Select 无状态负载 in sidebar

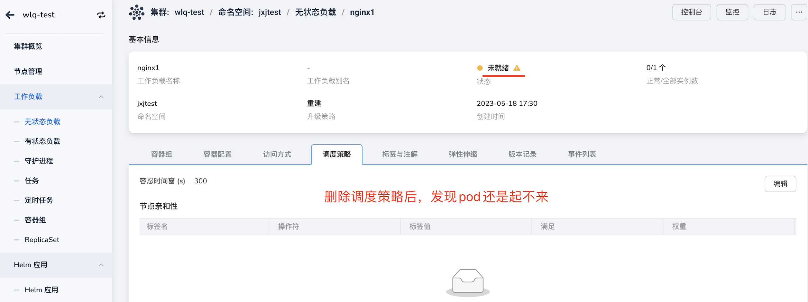click(x=42, y=122)
